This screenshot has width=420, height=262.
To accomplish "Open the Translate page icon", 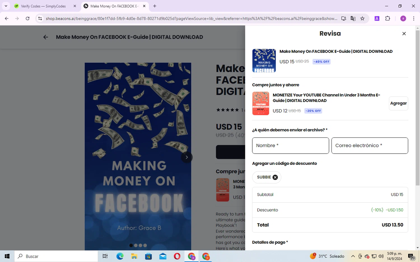I will point(353,18).
